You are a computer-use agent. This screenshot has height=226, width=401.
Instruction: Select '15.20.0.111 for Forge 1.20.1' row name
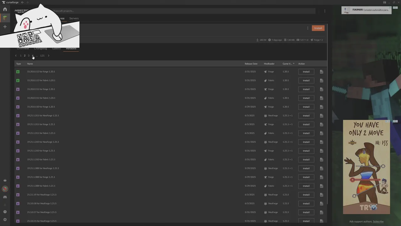(x=41, y=89)
